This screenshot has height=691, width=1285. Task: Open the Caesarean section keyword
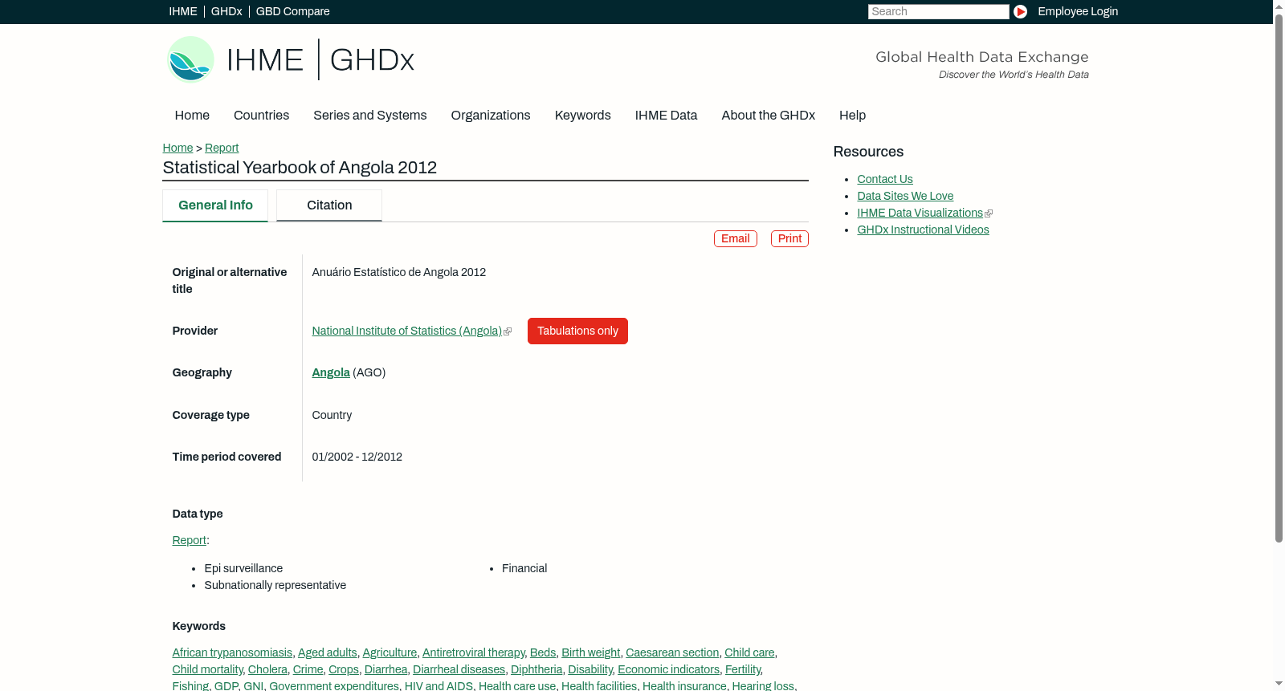(x=672, y=652)
